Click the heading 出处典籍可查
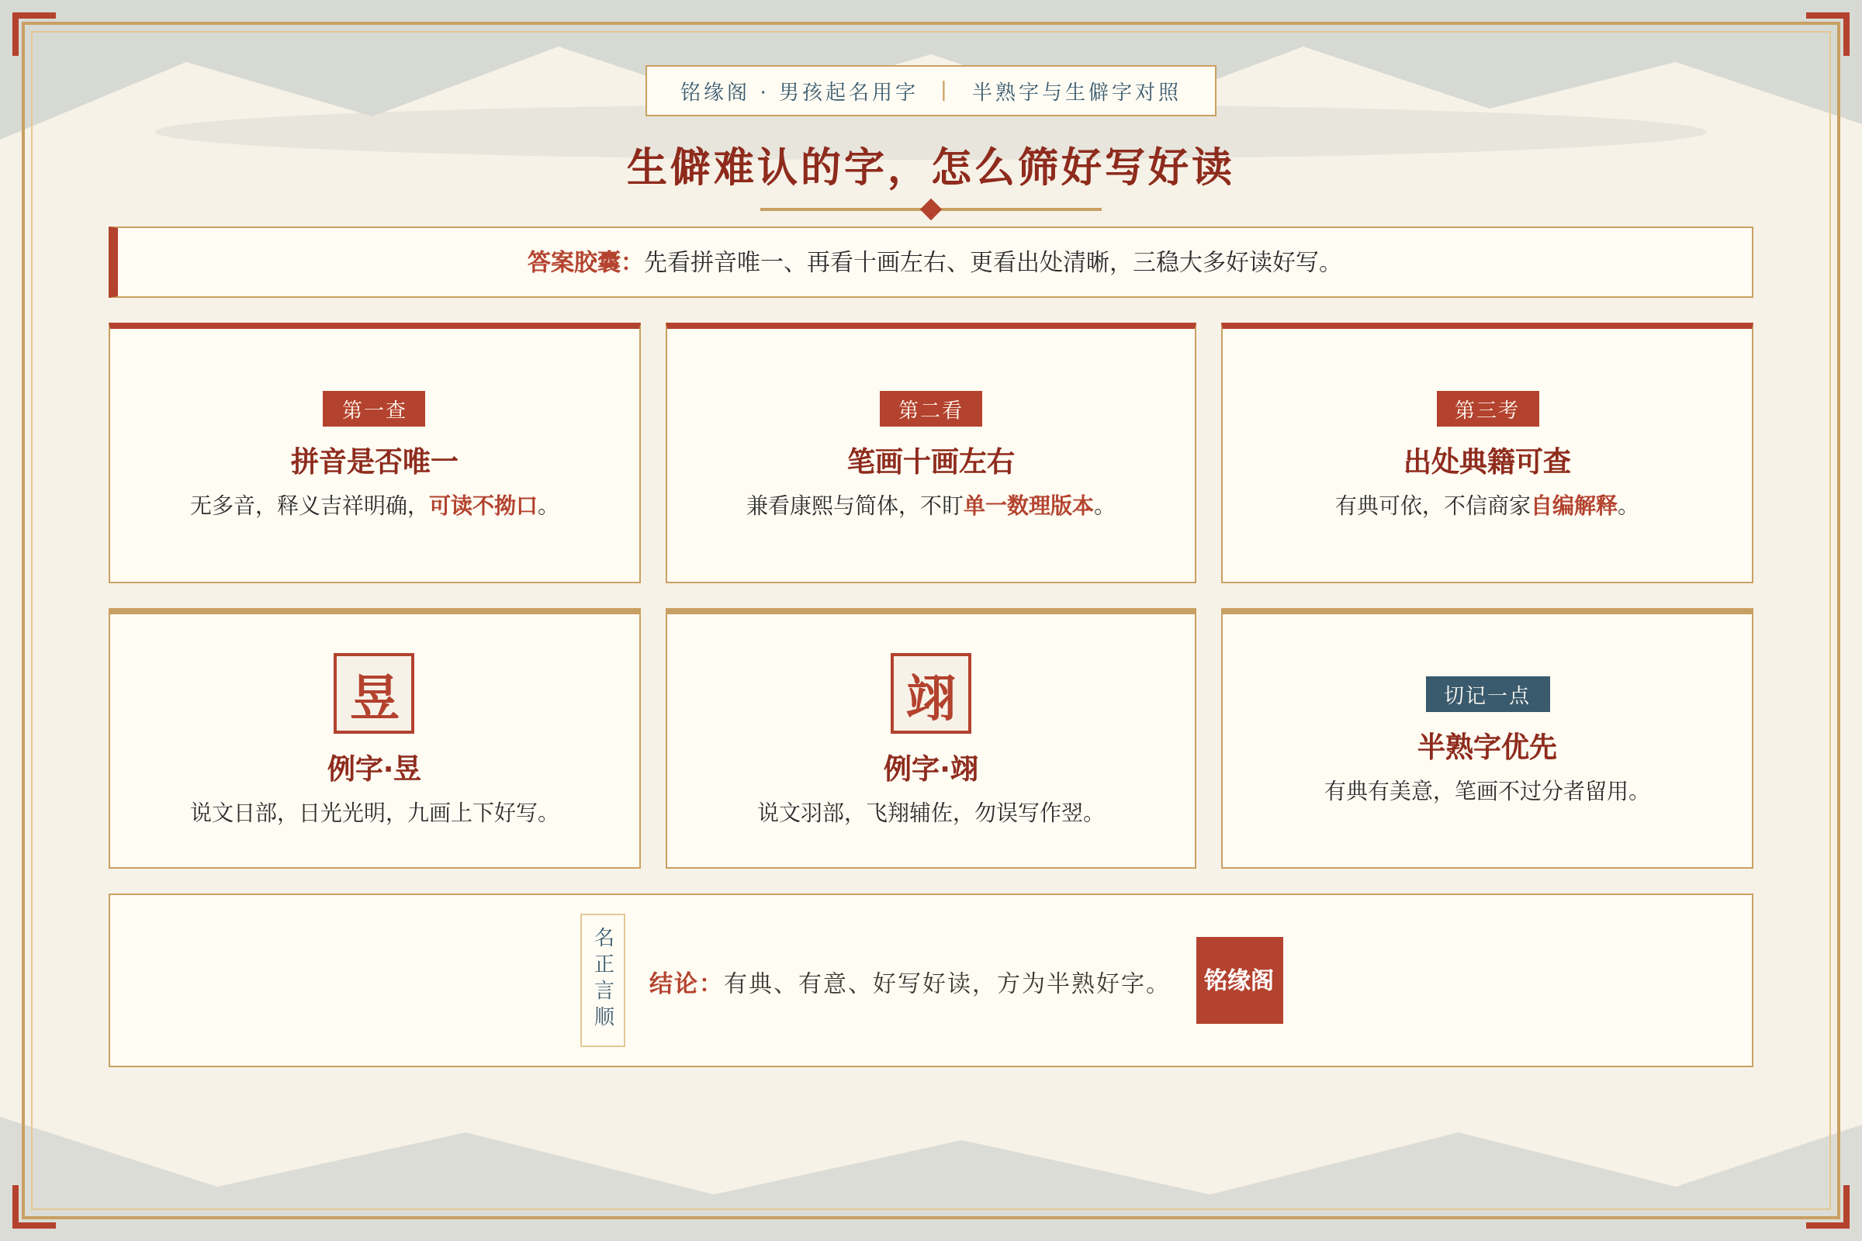1862x1241 pixels. point(1487,461)
